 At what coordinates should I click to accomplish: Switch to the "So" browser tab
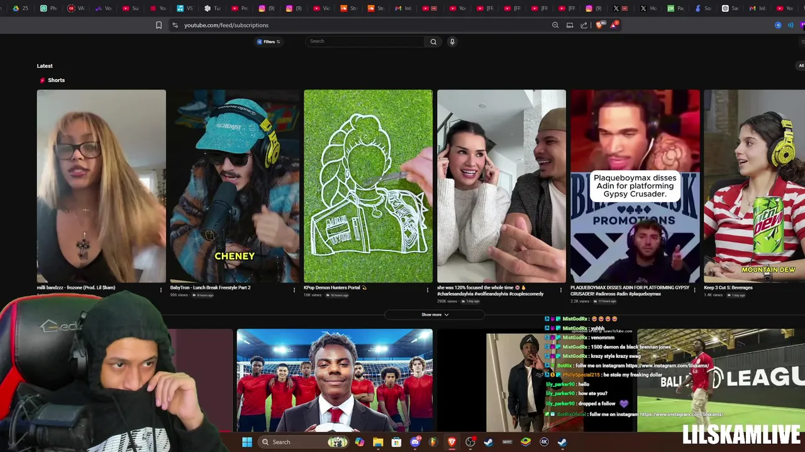point(702,8)
